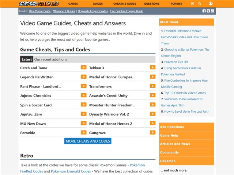234x175 pixels.
Task: Click the arrow icon beside Tekken 3
Action: pyautogui.click(x=152, y=67)
